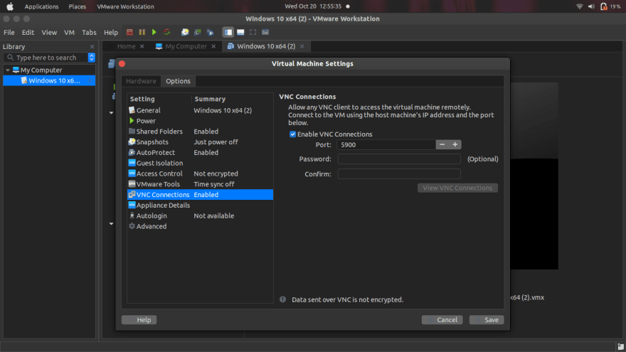626x352 pixels.
Task: Click the AutoProtect setting icon
Action: click(x=132, y=152)
